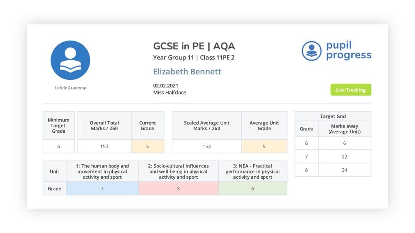
Task: Click the Minimum Target Grade header
Action: click(59, 125)
